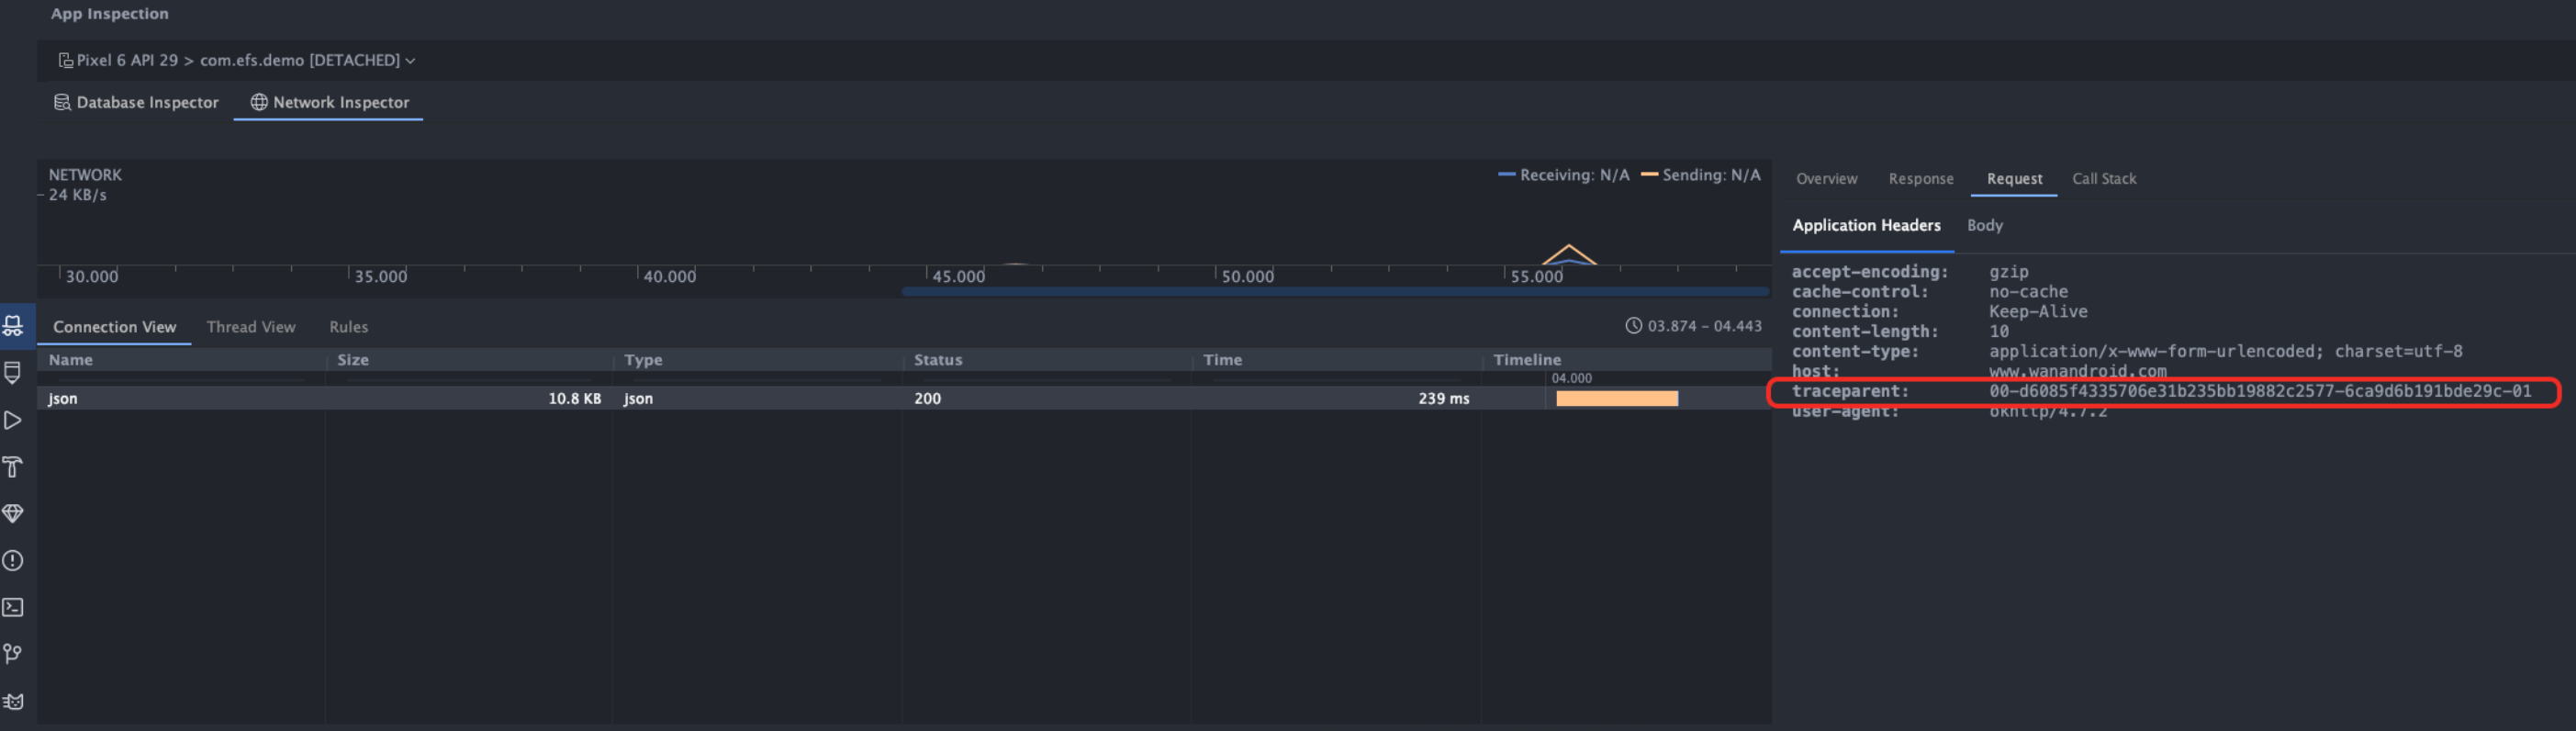
Task: Open the Run tool window icon
Action: [x=13, y=420]
